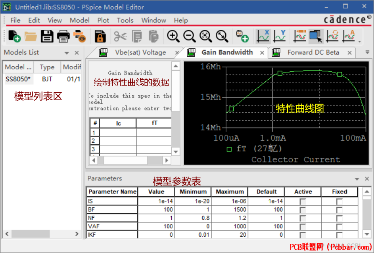Click the Paste clipboard icon
Image resolution: width=374 pixels, height=253 pixels.
pyautogui.click(x=153, y=37)
